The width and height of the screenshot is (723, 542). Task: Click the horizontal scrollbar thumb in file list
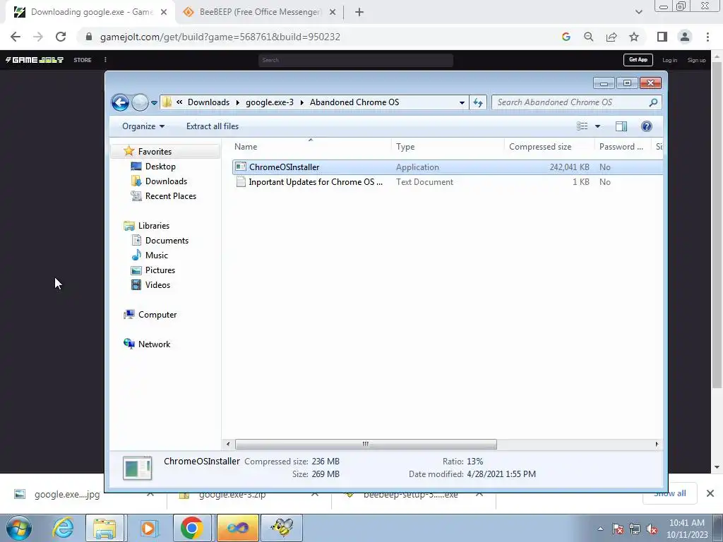366,445
